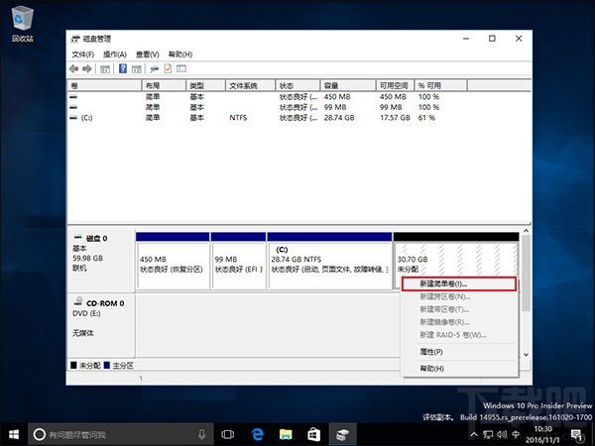Click the 磁盘 0 disk label

coord(96,238)
